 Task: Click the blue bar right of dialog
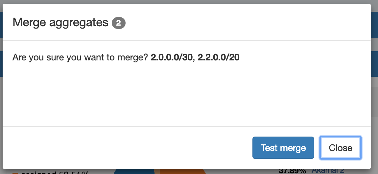tap(374, 25)
